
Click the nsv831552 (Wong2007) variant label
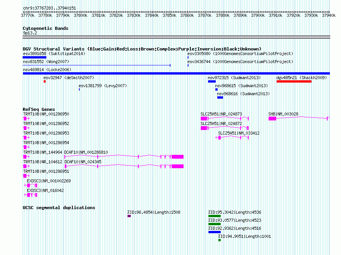tap(46, 62)
